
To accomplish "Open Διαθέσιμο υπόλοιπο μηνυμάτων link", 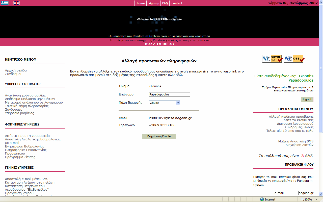I will click(x=30, y=99).
